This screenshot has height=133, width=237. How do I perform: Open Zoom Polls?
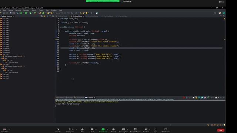[x=82, y=130]
